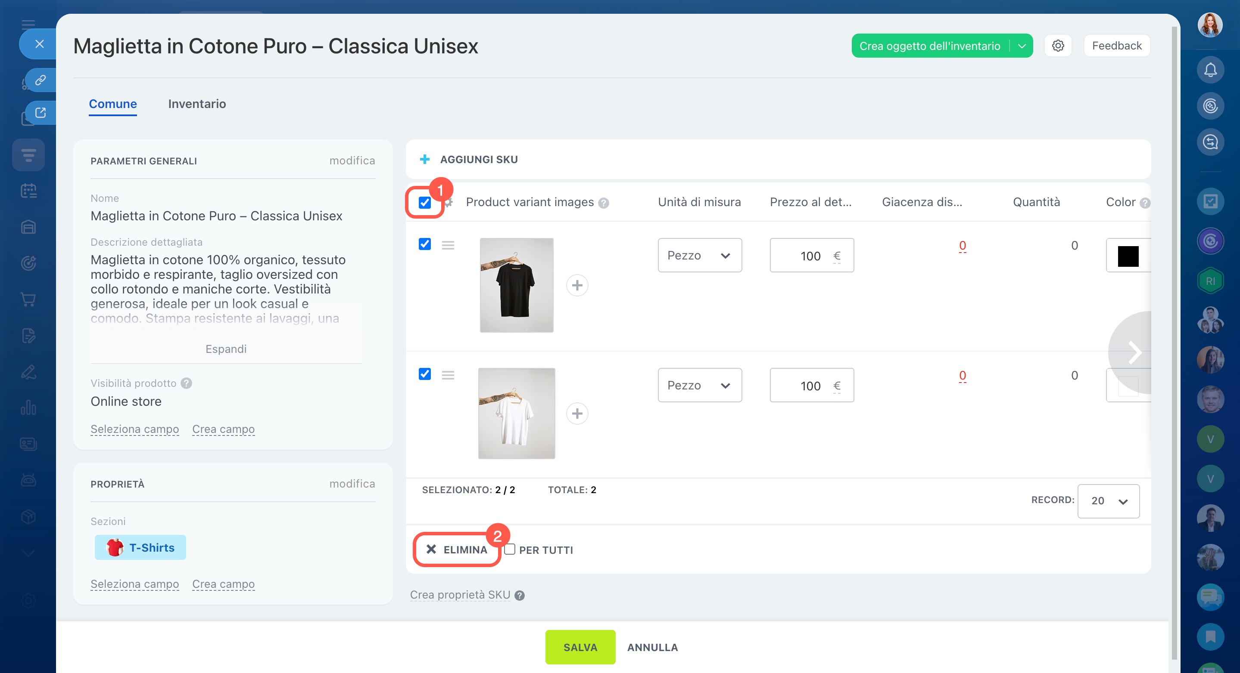
Task: Enable the PER TUTTI checkbox
Action: [x=510, y=550]
